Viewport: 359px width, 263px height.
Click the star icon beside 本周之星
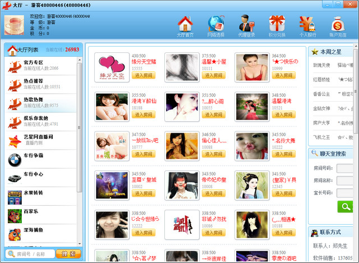315,52
